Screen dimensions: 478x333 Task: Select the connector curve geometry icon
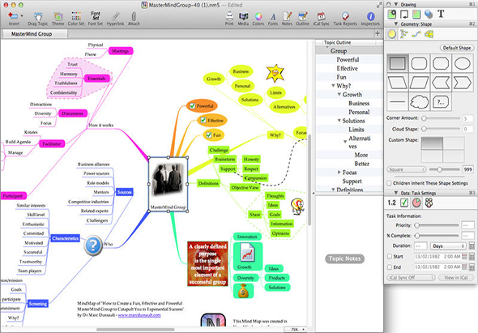[416, 34]
